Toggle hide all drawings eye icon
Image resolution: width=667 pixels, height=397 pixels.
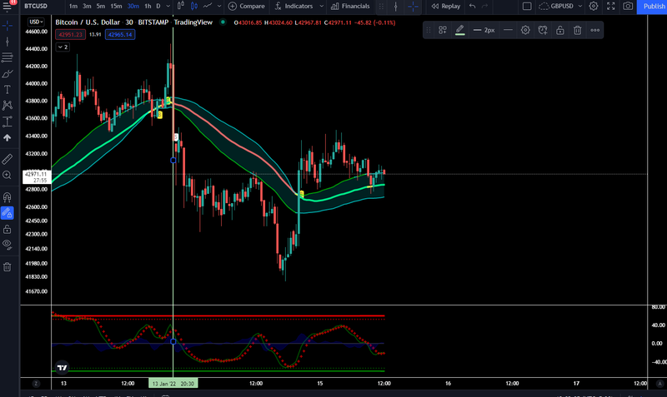click(x=8, y=245)
